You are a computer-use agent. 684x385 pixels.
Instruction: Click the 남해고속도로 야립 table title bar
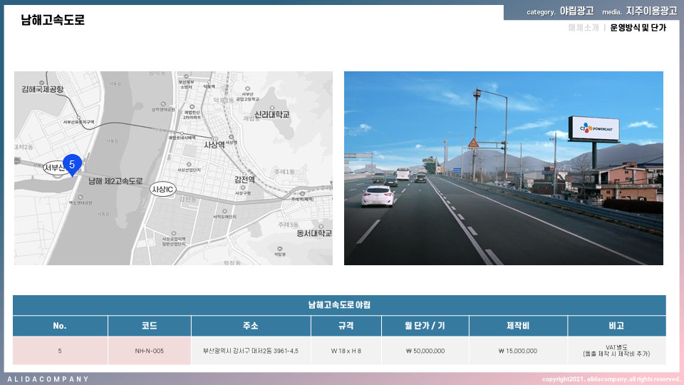click(x=339, y=305)
